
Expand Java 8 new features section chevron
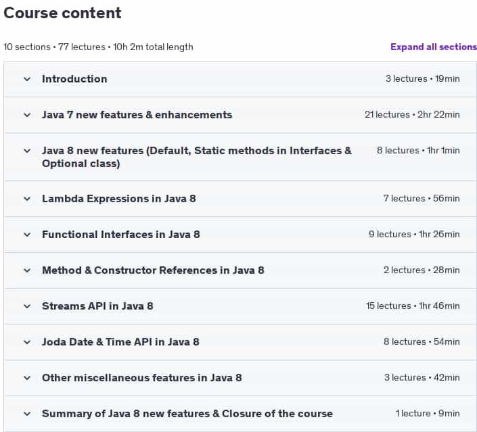27,151
